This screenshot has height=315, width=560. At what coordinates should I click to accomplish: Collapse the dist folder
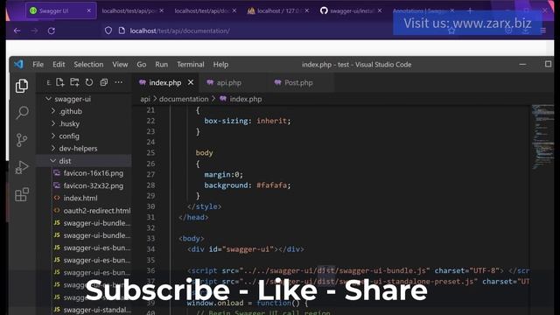53,161
